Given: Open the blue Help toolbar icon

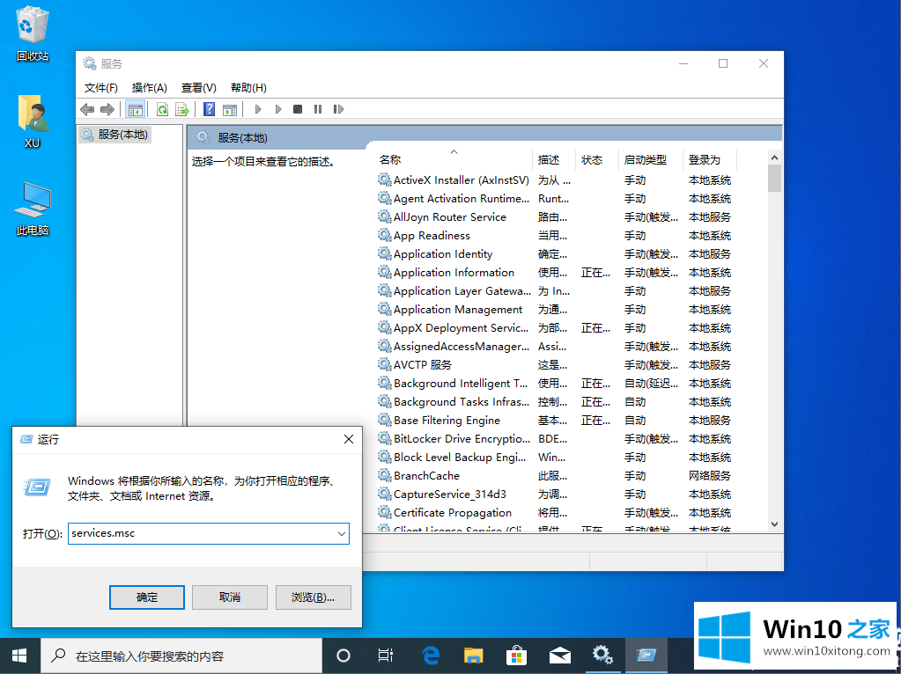Looking at the screenshot, I should click(210, 109).
